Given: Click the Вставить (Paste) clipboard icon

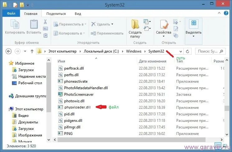Looking at the screenshot, I should coord(34,24).
